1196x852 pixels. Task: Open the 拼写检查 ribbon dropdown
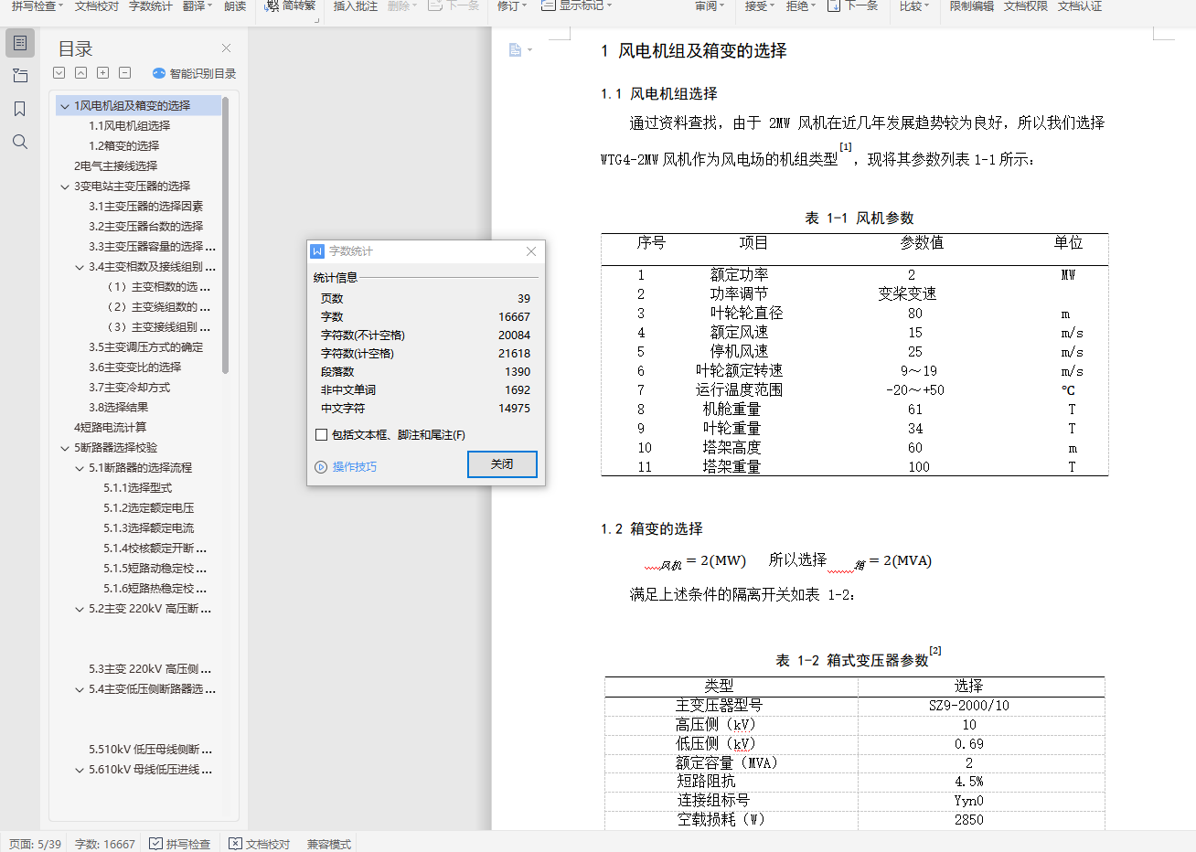(x=37, y=6)
